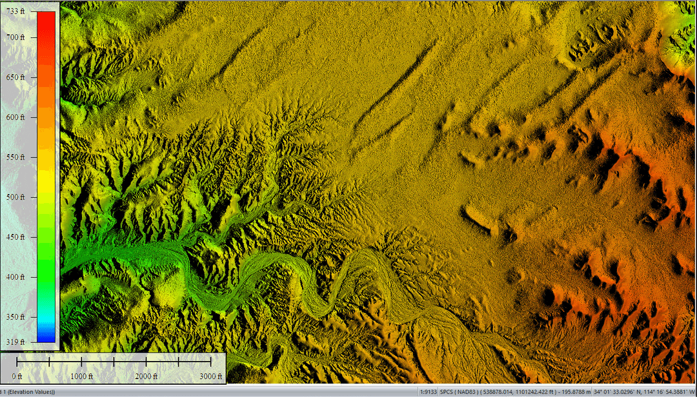Screen dimensions: 697x397
Task: Open the 1:9133 scale field in the status bar
Action: coord(428,390)
